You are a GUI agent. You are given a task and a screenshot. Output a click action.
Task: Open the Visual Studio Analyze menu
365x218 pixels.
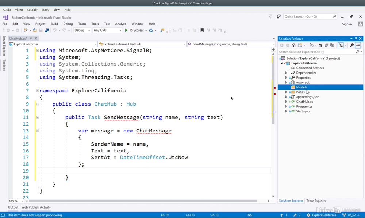120,24
